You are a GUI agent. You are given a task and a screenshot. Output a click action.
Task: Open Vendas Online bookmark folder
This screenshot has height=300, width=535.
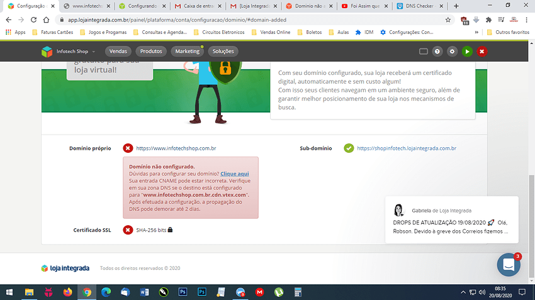tap(271, 32)
